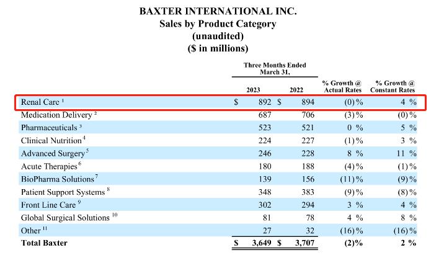Select the 'Advanced Surgery' row label
Viewport: 444px width, 258px height.
click(53, 153)
